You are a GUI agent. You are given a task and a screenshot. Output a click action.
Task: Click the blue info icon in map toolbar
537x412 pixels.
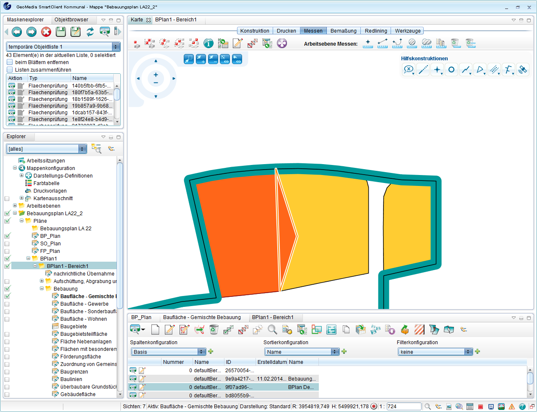point(209,43)
